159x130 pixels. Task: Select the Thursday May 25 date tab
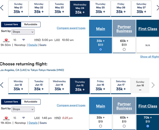pos(100,9)
